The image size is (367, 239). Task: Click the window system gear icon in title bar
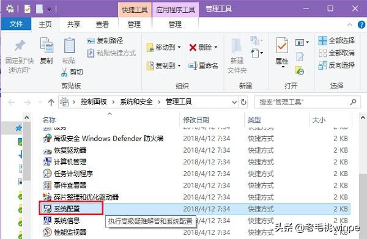(x=10, y=9)
